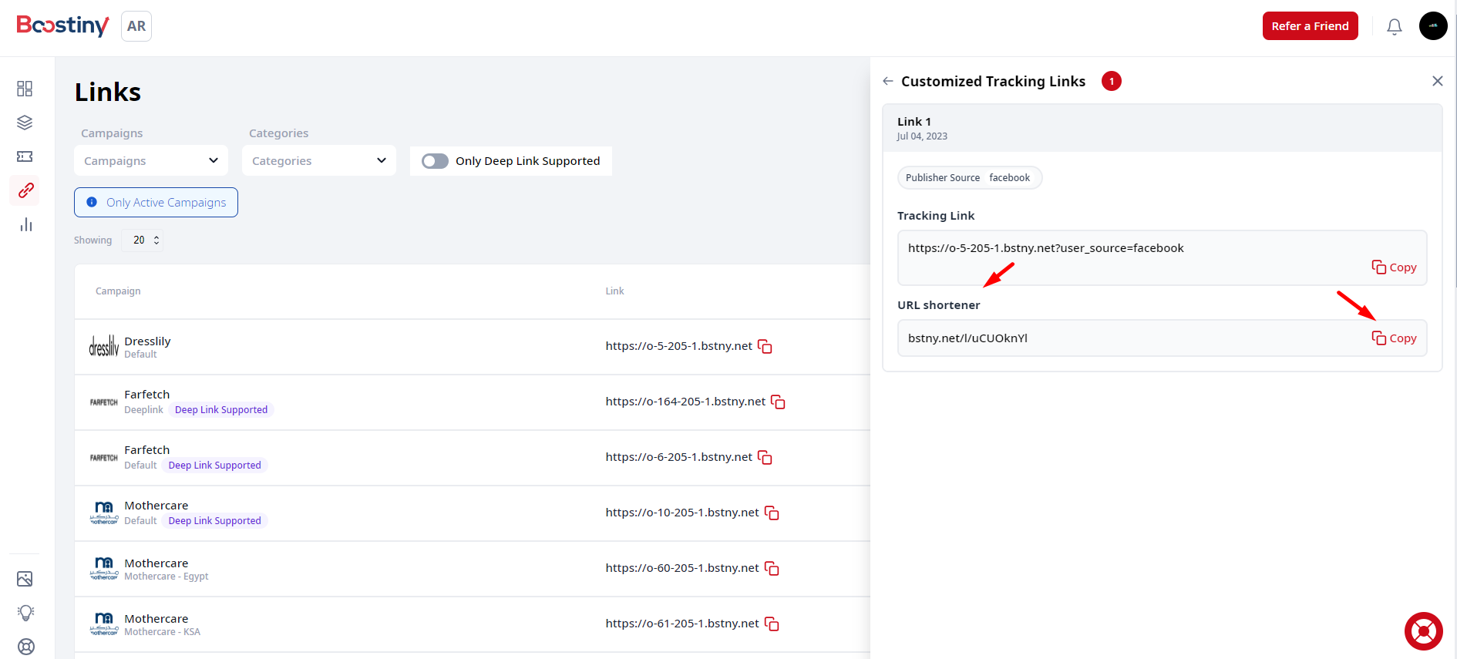Copy Dresslily link https://o-5-205-1.bstny.net
The image size is (1457, 659).
click(765, 347)
